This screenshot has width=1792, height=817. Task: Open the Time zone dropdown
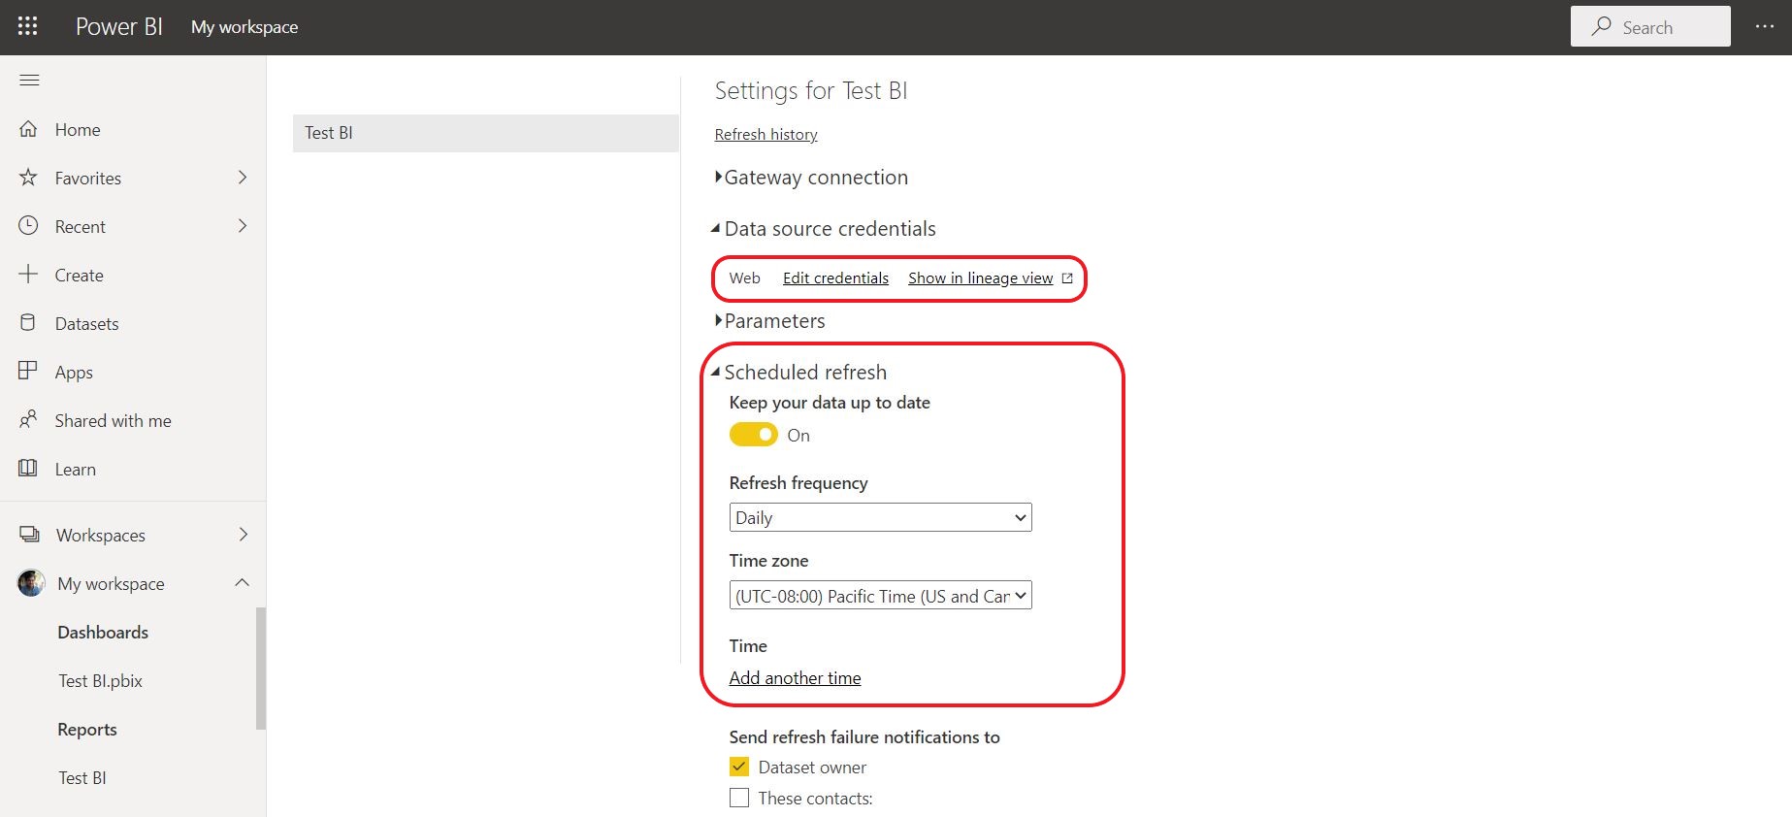880,596
